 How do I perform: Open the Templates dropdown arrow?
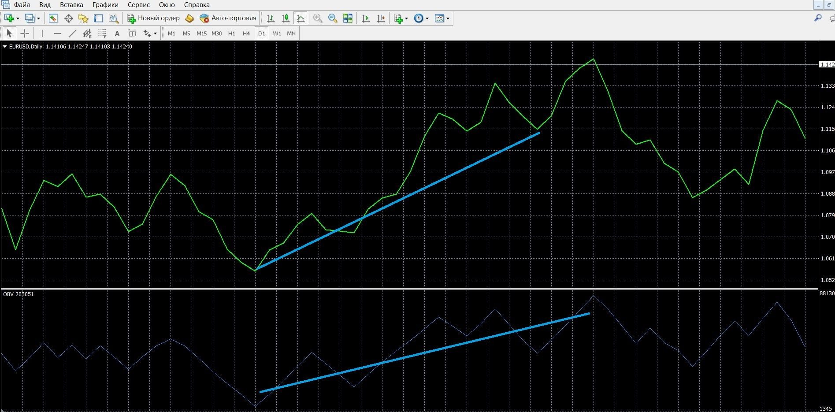click(x=448, y=19)
